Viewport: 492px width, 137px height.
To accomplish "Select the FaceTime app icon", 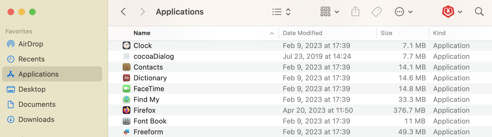I will pos(127,89).
